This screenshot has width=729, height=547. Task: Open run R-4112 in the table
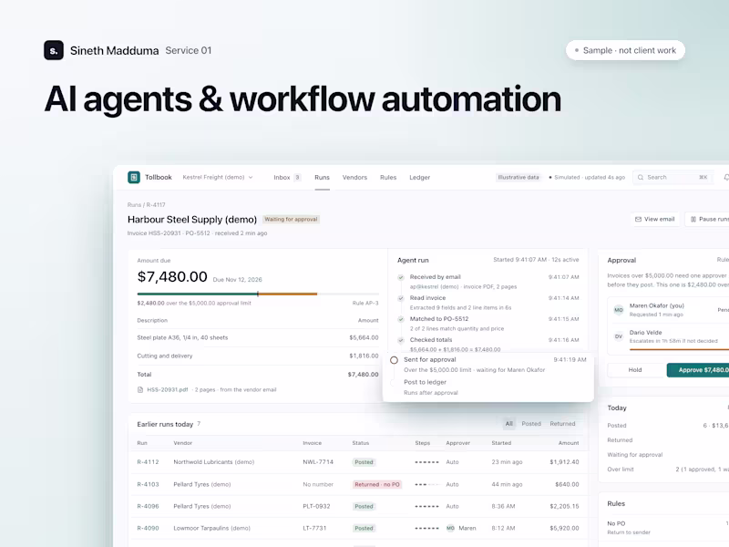pos(148,462)
